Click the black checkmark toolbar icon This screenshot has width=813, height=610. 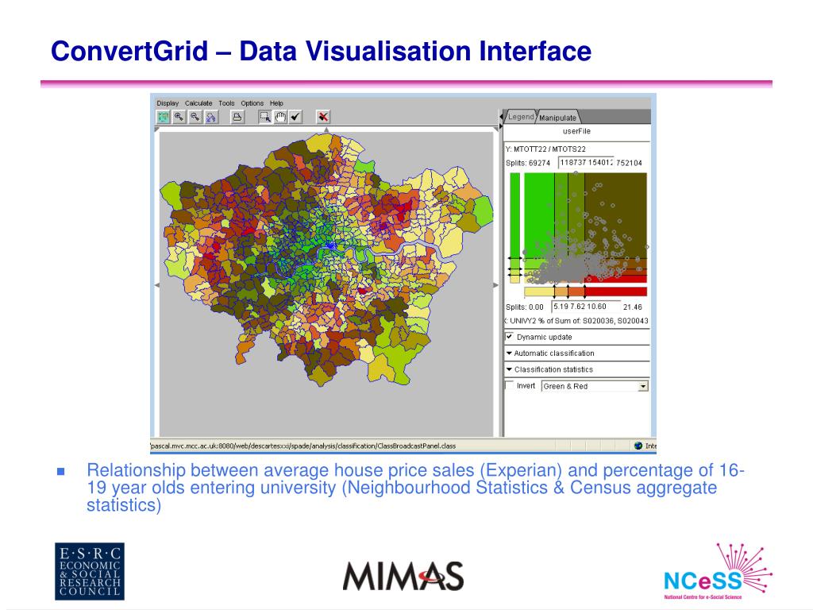tap(295, 118)
